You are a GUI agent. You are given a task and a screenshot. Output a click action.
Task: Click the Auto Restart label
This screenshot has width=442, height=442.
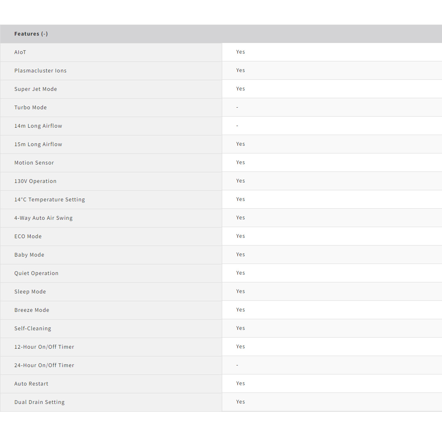click(31, 384)
